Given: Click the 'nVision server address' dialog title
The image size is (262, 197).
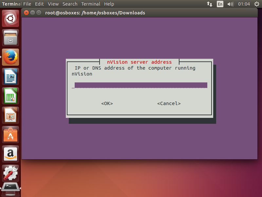Looking at the screenshot, I should pos(139,62).
